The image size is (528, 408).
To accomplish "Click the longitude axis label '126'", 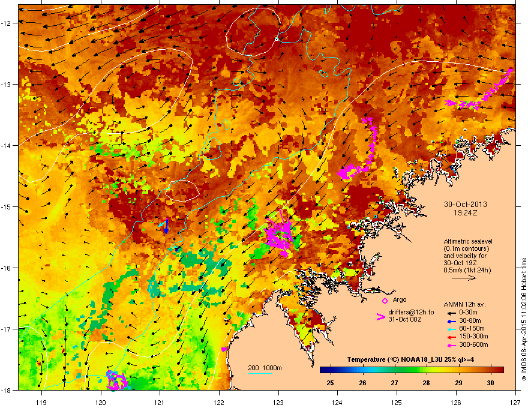I will click(x=456, y=402).
